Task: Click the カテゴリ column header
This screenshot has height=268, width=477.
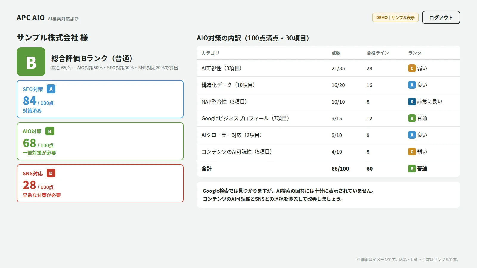Action: [x=210, y=53]
